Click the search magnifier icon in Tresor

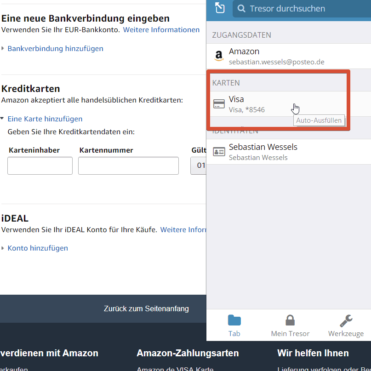pyautogui.click(x=241, y=9)
